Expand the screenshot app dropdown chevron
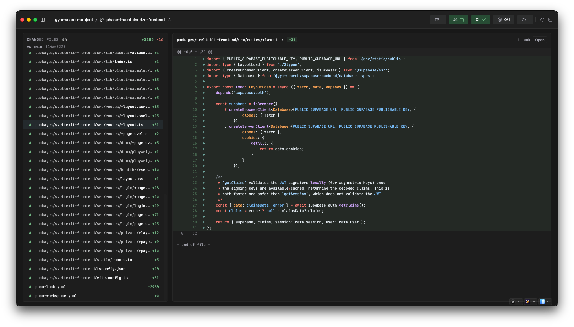The height and width of the screenshot is (327, 574). tap(534, 302)
